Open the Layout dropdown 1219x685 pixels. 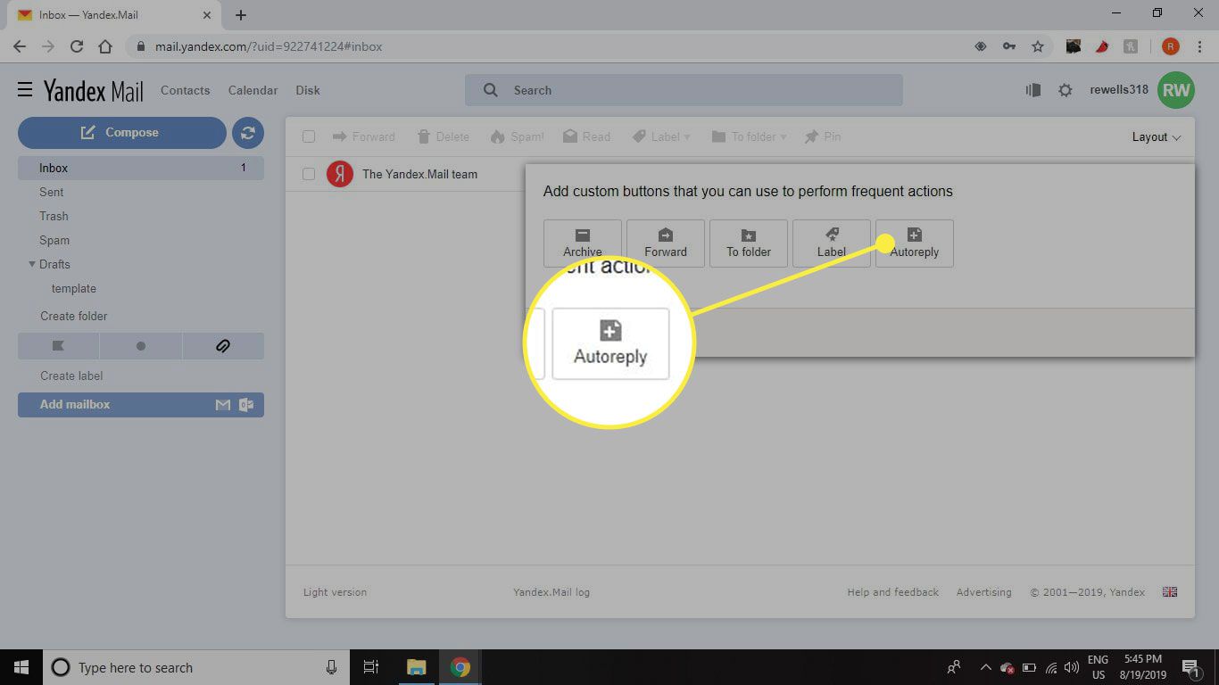coord(1157,136)
